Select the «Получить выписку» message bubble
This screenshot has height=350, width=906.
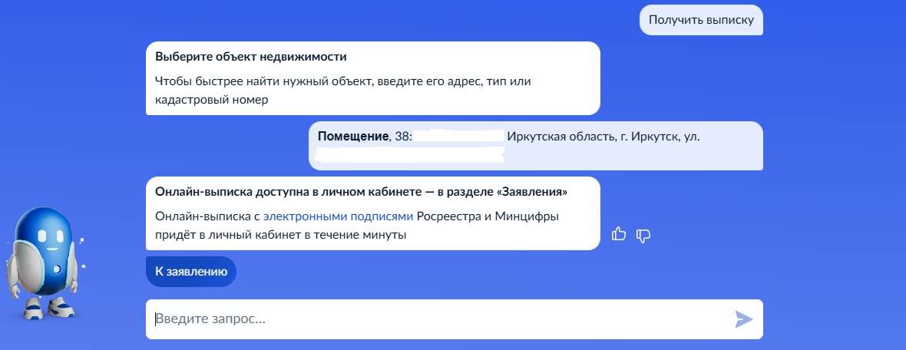pyautogui.click(x=701, y=20)
